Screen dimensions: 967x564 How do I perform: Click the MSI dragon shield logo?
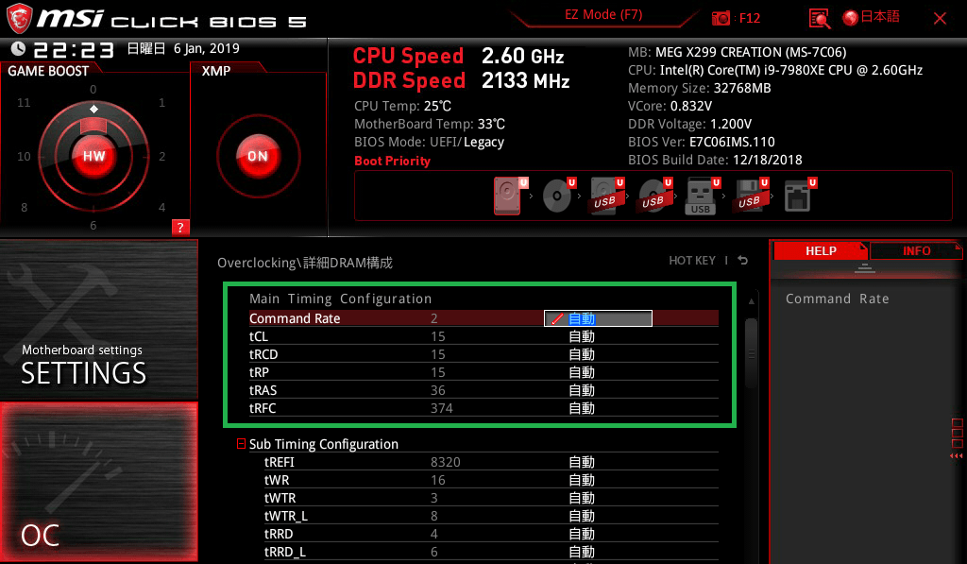[19, 18]
